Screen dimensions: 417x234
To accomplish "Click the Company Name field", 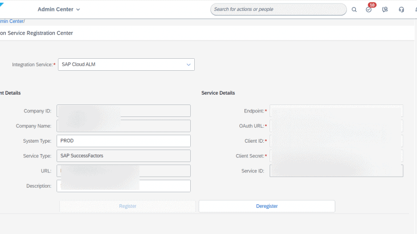I will coord(123,126).
